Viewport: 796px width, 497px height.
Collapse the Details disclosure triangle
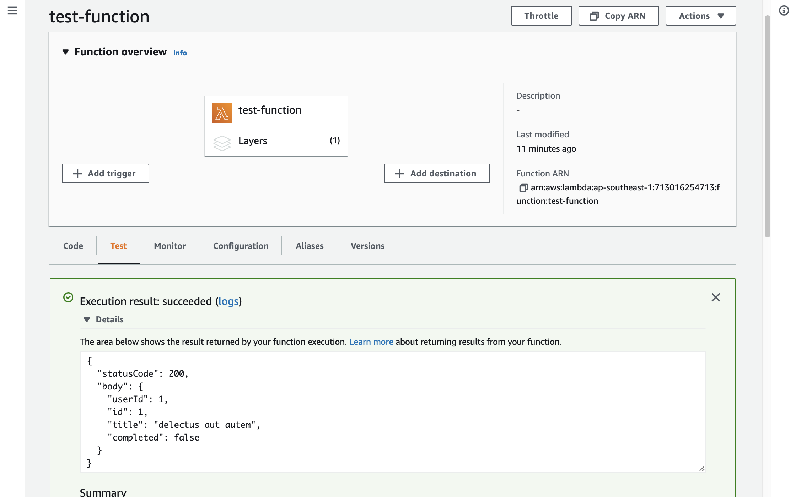[x=87, y=319]
